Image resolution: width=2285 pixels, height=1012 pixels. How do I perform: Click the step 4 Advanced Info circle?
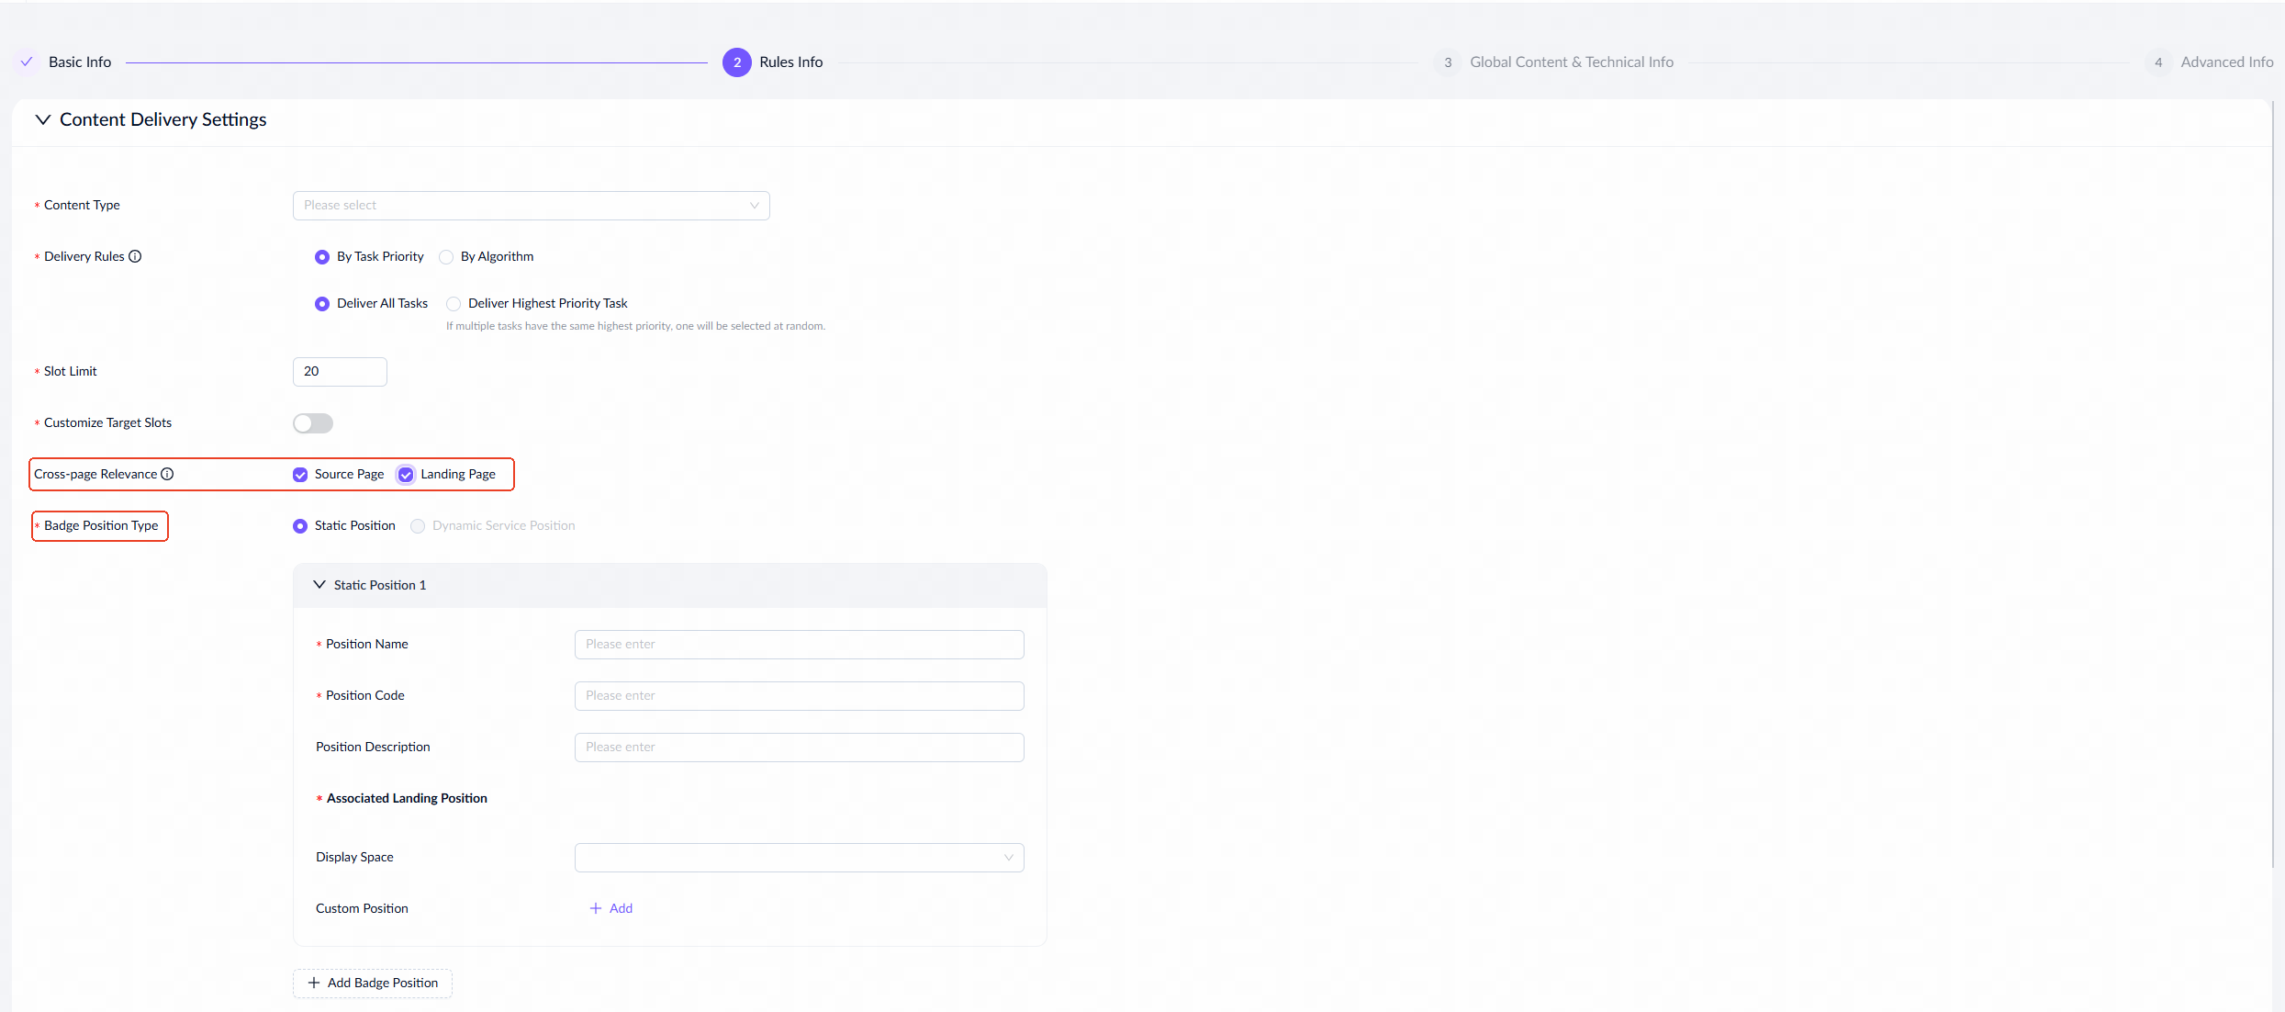pos(2158,62)
